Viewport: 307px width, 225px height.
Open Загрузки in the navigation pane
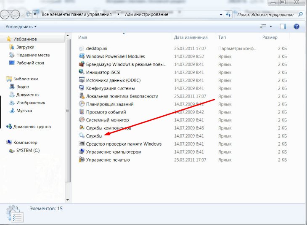coord(25,47)
